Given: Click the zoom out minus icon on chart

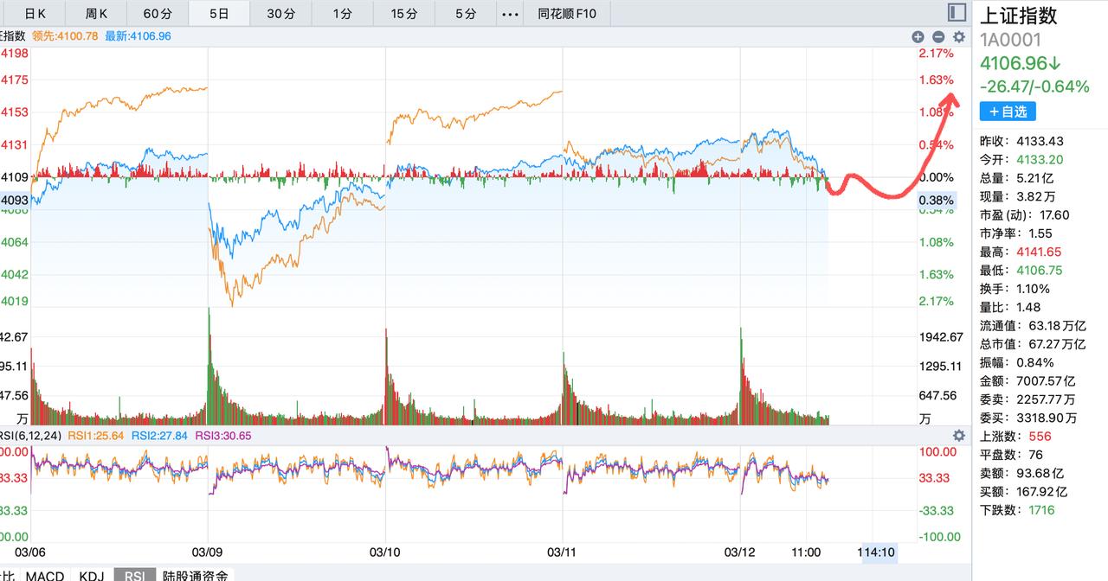Looking at the screenshot, I should click(x=938, y=36).
